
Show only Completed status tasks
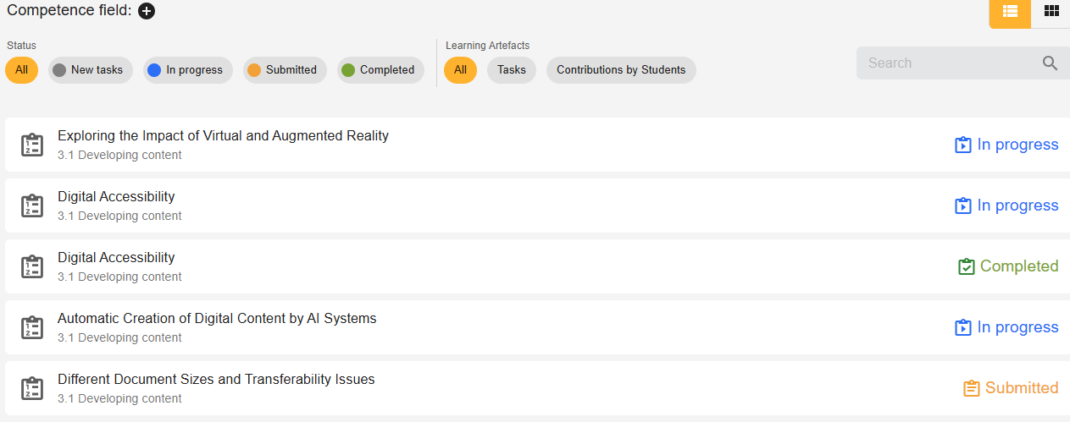(380, 70)
